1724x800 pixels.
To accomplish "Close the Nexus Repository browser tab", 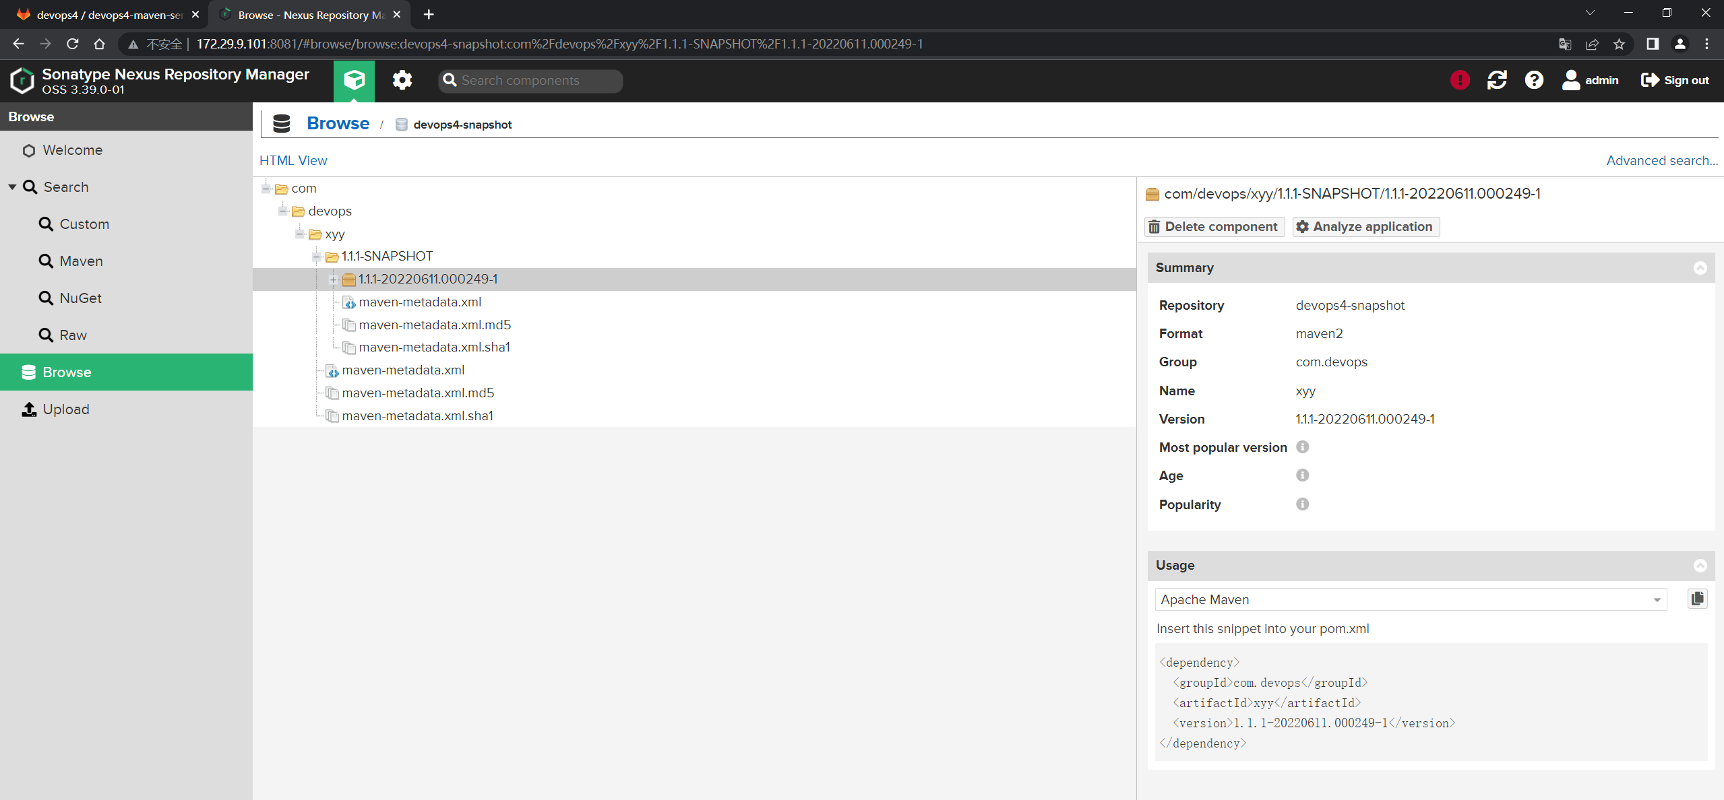I will tap(397, 14).
